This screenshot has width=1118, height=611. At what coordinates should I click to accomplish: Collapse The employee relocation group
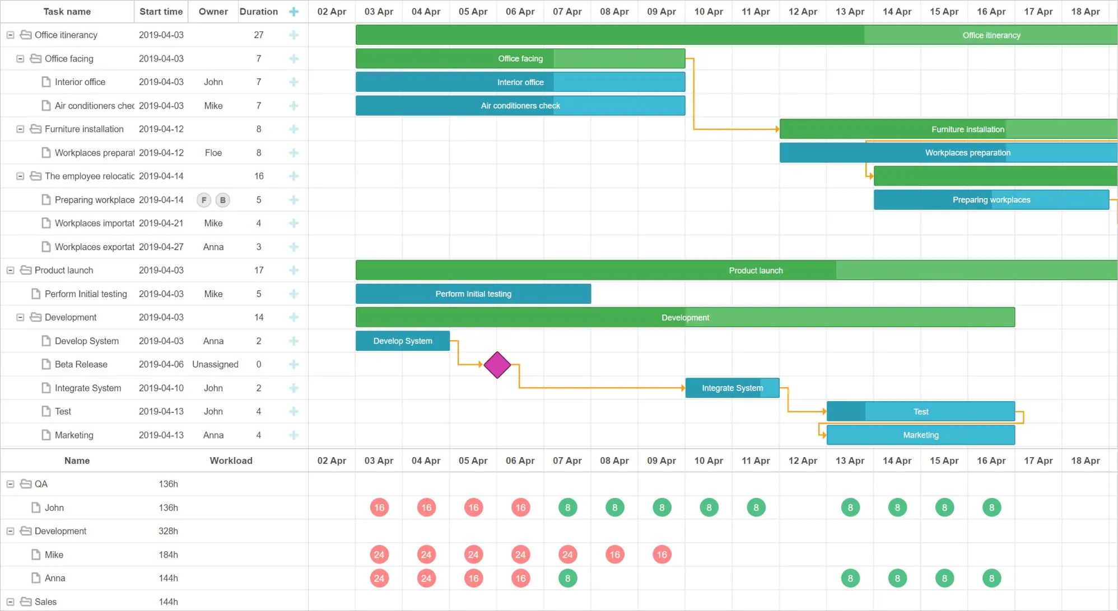pyautogui.click(x=20, y=176)
